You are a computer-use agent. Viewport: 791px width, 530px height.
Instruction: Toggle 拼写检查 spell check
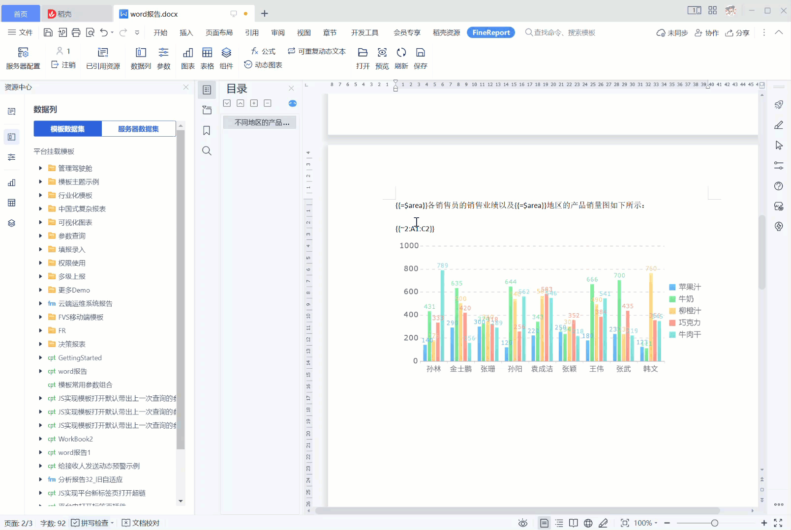click(x=91, y=523)
